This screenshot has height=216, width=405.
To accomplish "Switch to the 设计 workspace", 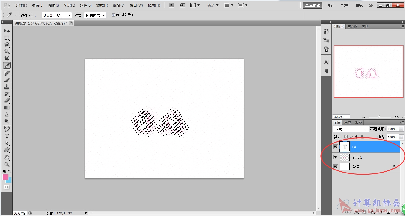I will pos(331,5).
